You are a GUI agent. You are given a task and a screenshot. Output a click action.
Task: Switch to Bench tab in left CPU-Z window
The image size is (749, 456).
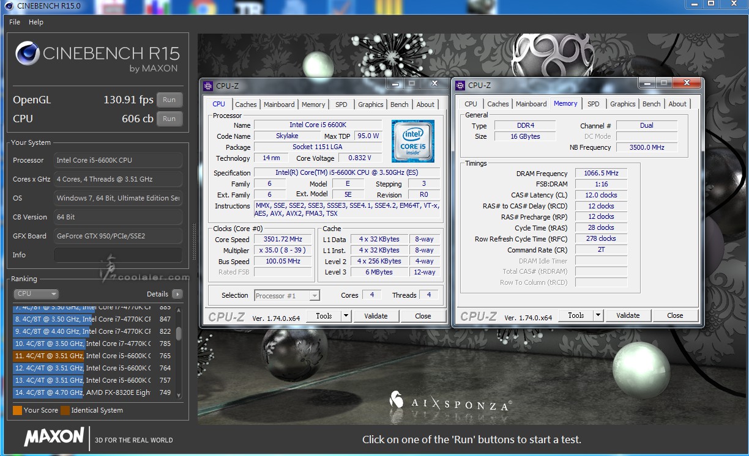click(x=400, y=105)
